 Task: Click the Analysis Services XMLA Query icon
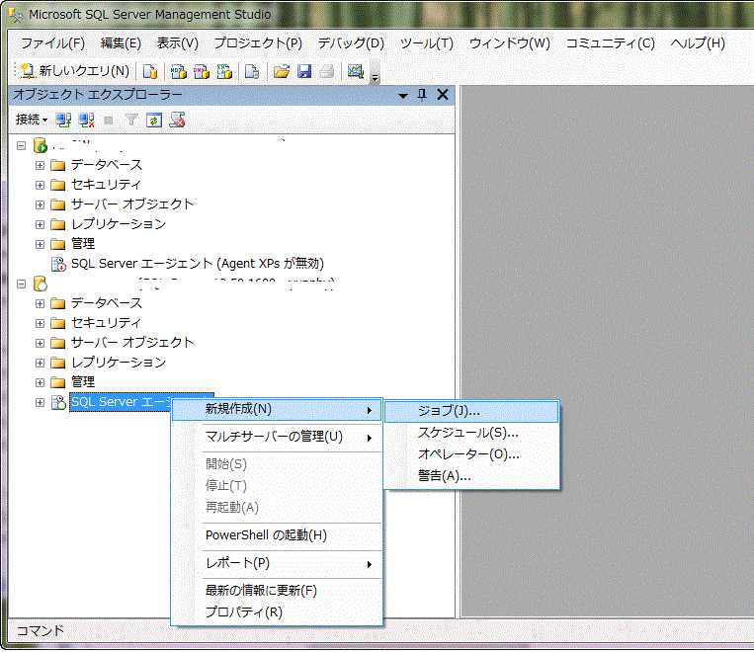point(224,72)
